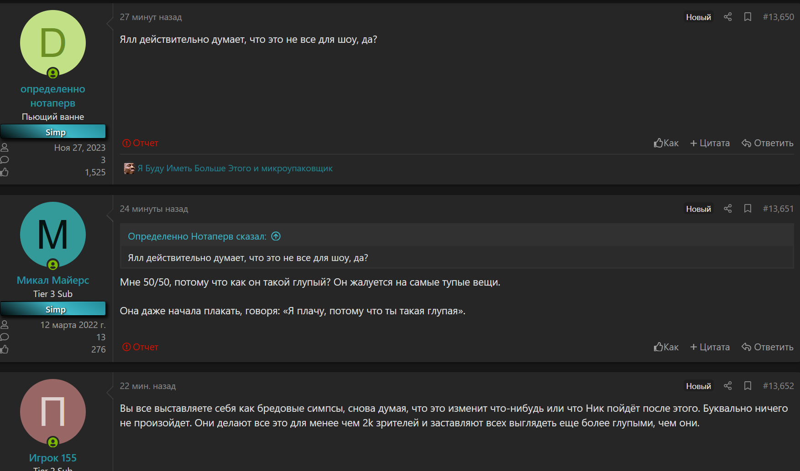Add first post to multi-quote with Цитата

coord(710,143)
